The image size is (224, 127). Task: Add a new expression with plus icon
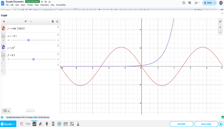point(4,22)
